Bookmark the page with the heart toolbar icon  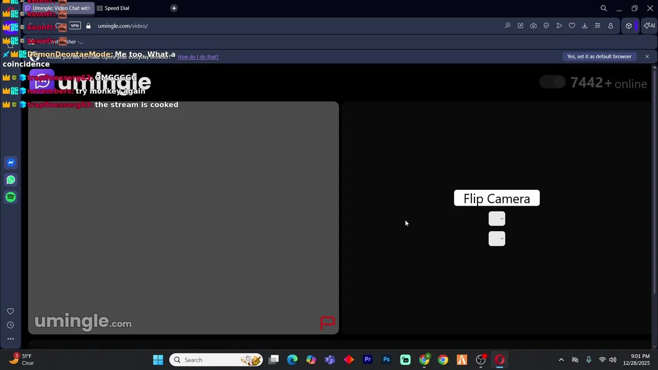572,26
